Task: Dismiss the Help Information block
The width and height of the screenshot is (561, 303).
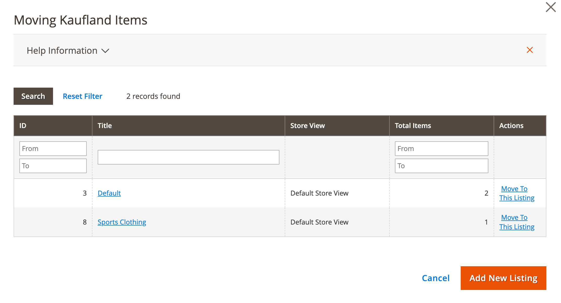Action: pos(530,50)
